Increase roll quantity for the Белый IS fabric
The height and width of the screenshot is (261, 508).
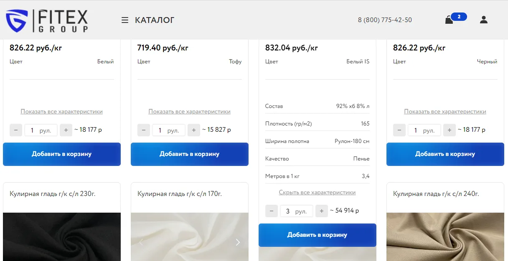tap(321, 211)
